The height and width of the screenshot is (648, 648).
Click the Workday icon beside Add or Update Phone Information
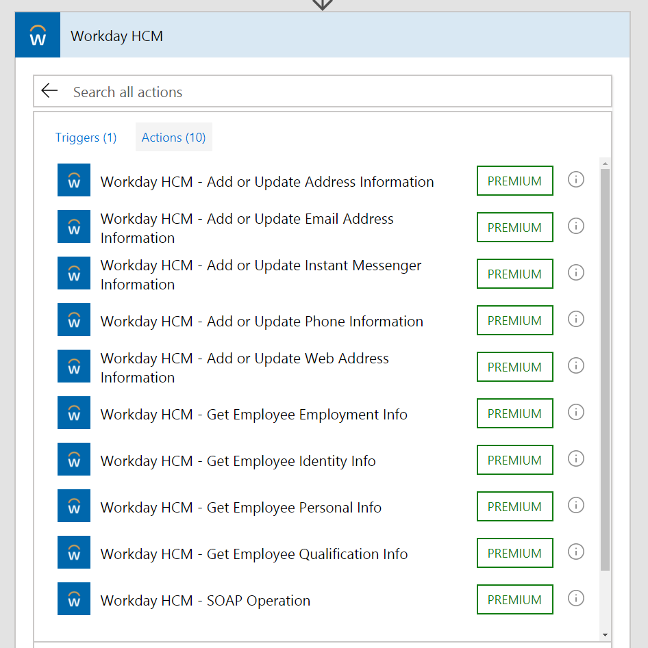click(x=74, y=320)
